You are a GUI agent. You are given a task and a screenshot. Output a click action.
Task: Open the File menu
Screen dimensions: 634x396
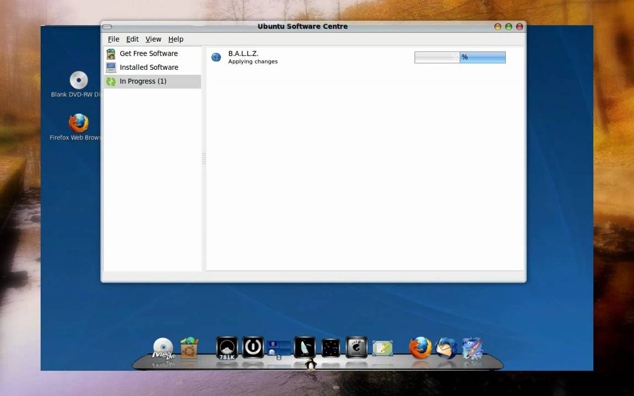[113, 39]
